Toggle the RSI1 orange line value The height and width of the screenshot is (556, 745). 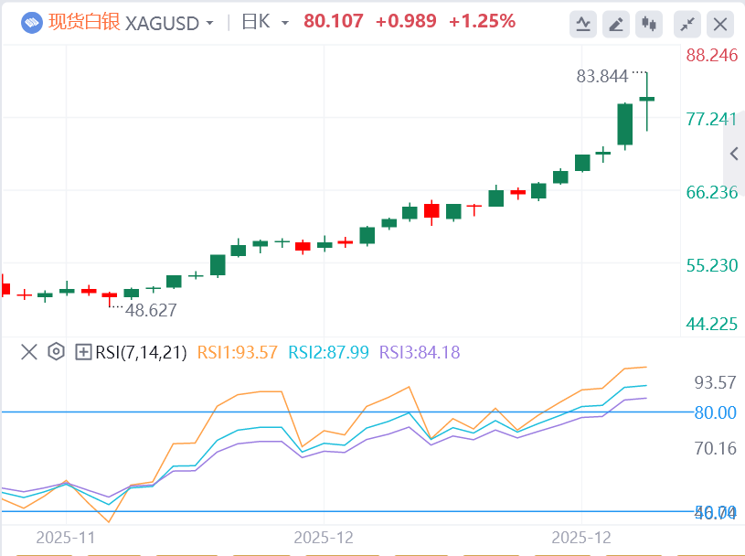[x=237, y=351]
